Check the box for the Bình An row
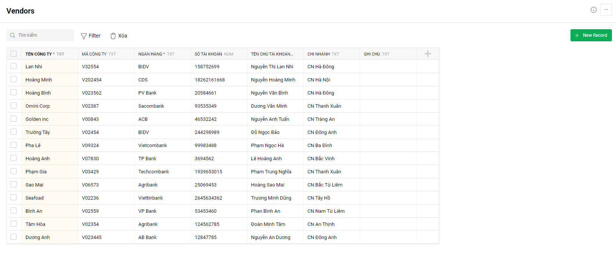The width and height of the screenshot is (616, 254). click(14, 210)
